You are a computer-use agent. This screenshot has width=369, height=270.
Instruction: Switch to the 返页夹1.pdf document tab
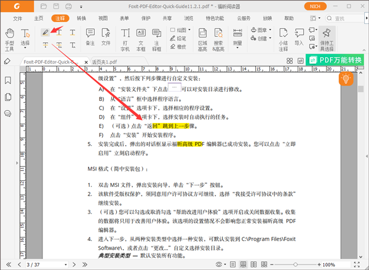pyautogui.click(x=103, y=62)
